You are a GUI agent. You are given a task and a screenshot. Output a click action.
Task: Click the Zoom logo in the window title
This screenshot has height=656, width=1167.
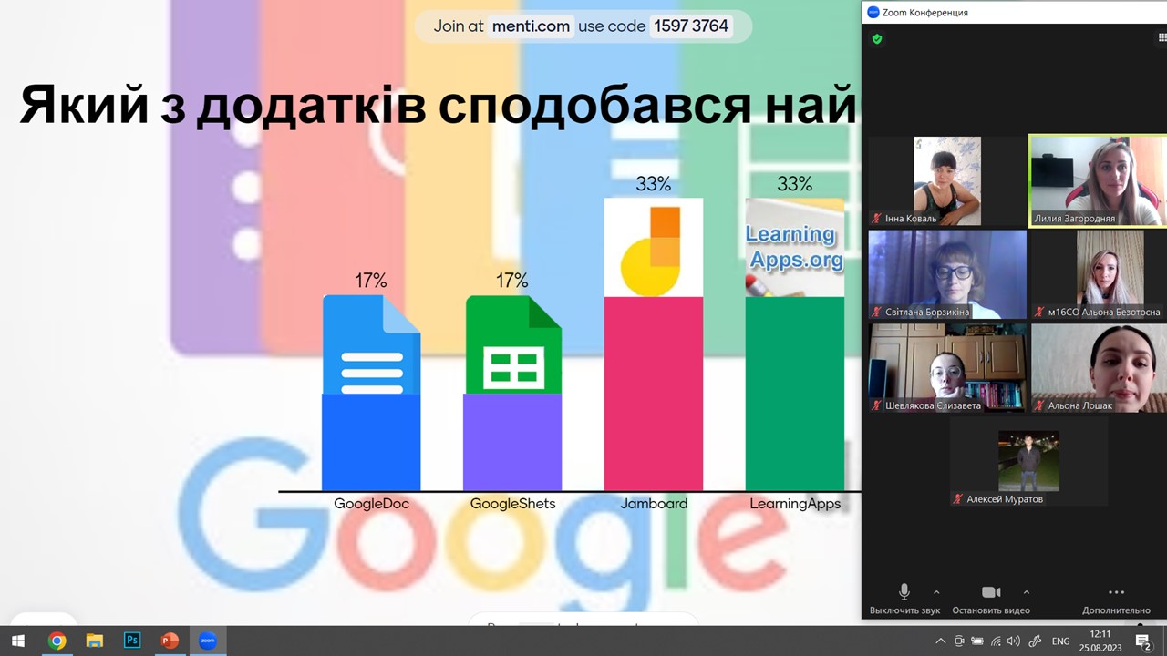[x=873, y=12]
